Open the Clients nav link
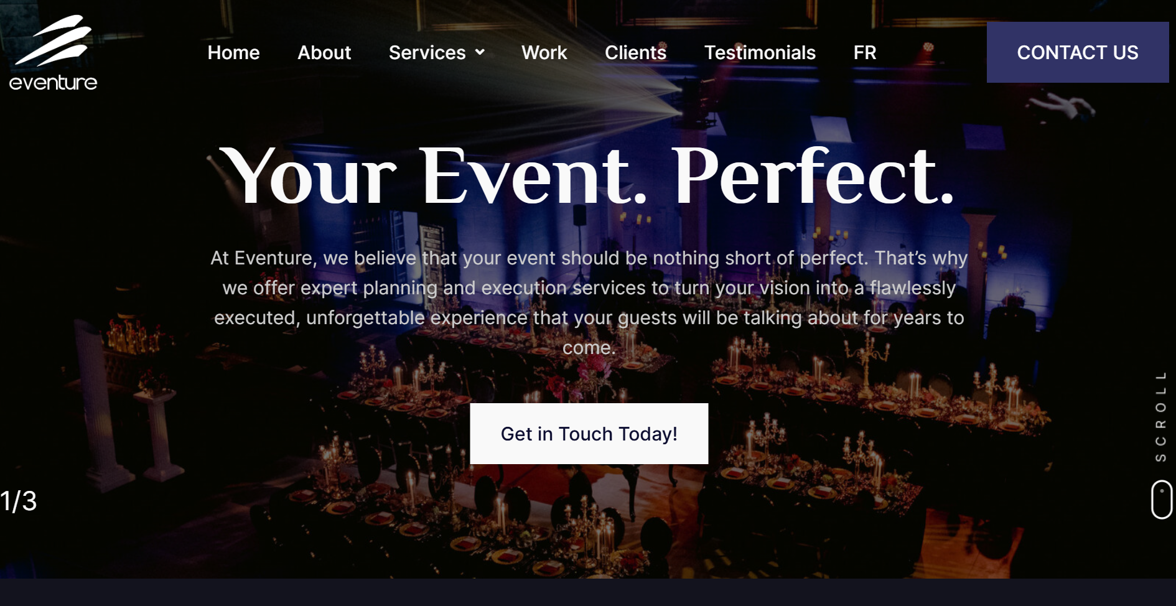 (635, 52)
